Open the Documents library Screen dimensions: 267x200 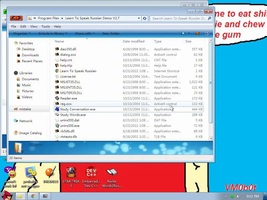coord(30,79)
